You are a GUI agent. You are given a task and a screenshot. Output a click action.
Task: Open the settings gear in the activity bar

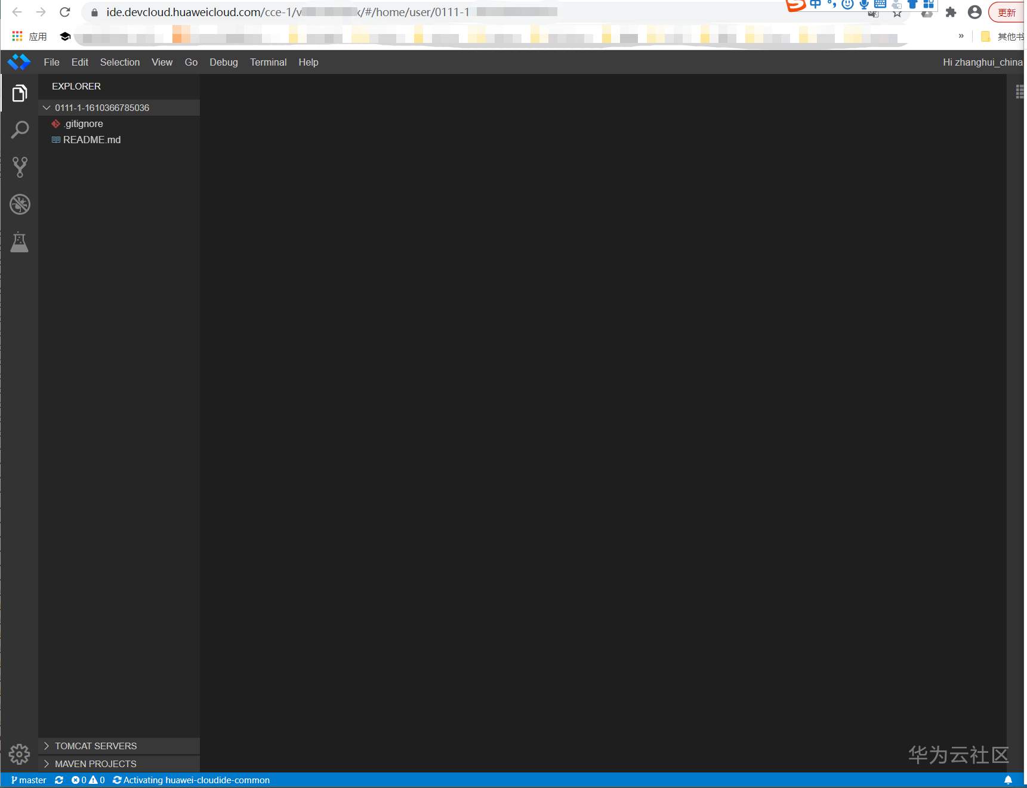coord(20,755)
